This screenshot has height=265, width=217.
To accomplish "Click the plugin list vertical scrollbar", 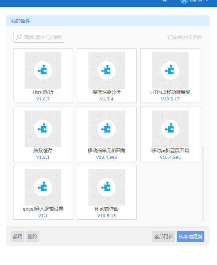I will [203, 184].
